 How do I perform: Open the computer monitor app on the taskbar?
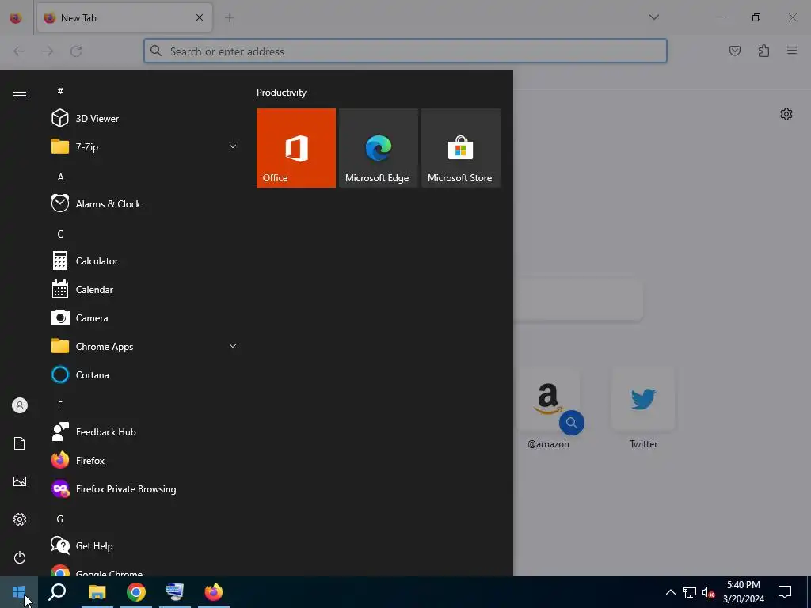tap(174, 592)
